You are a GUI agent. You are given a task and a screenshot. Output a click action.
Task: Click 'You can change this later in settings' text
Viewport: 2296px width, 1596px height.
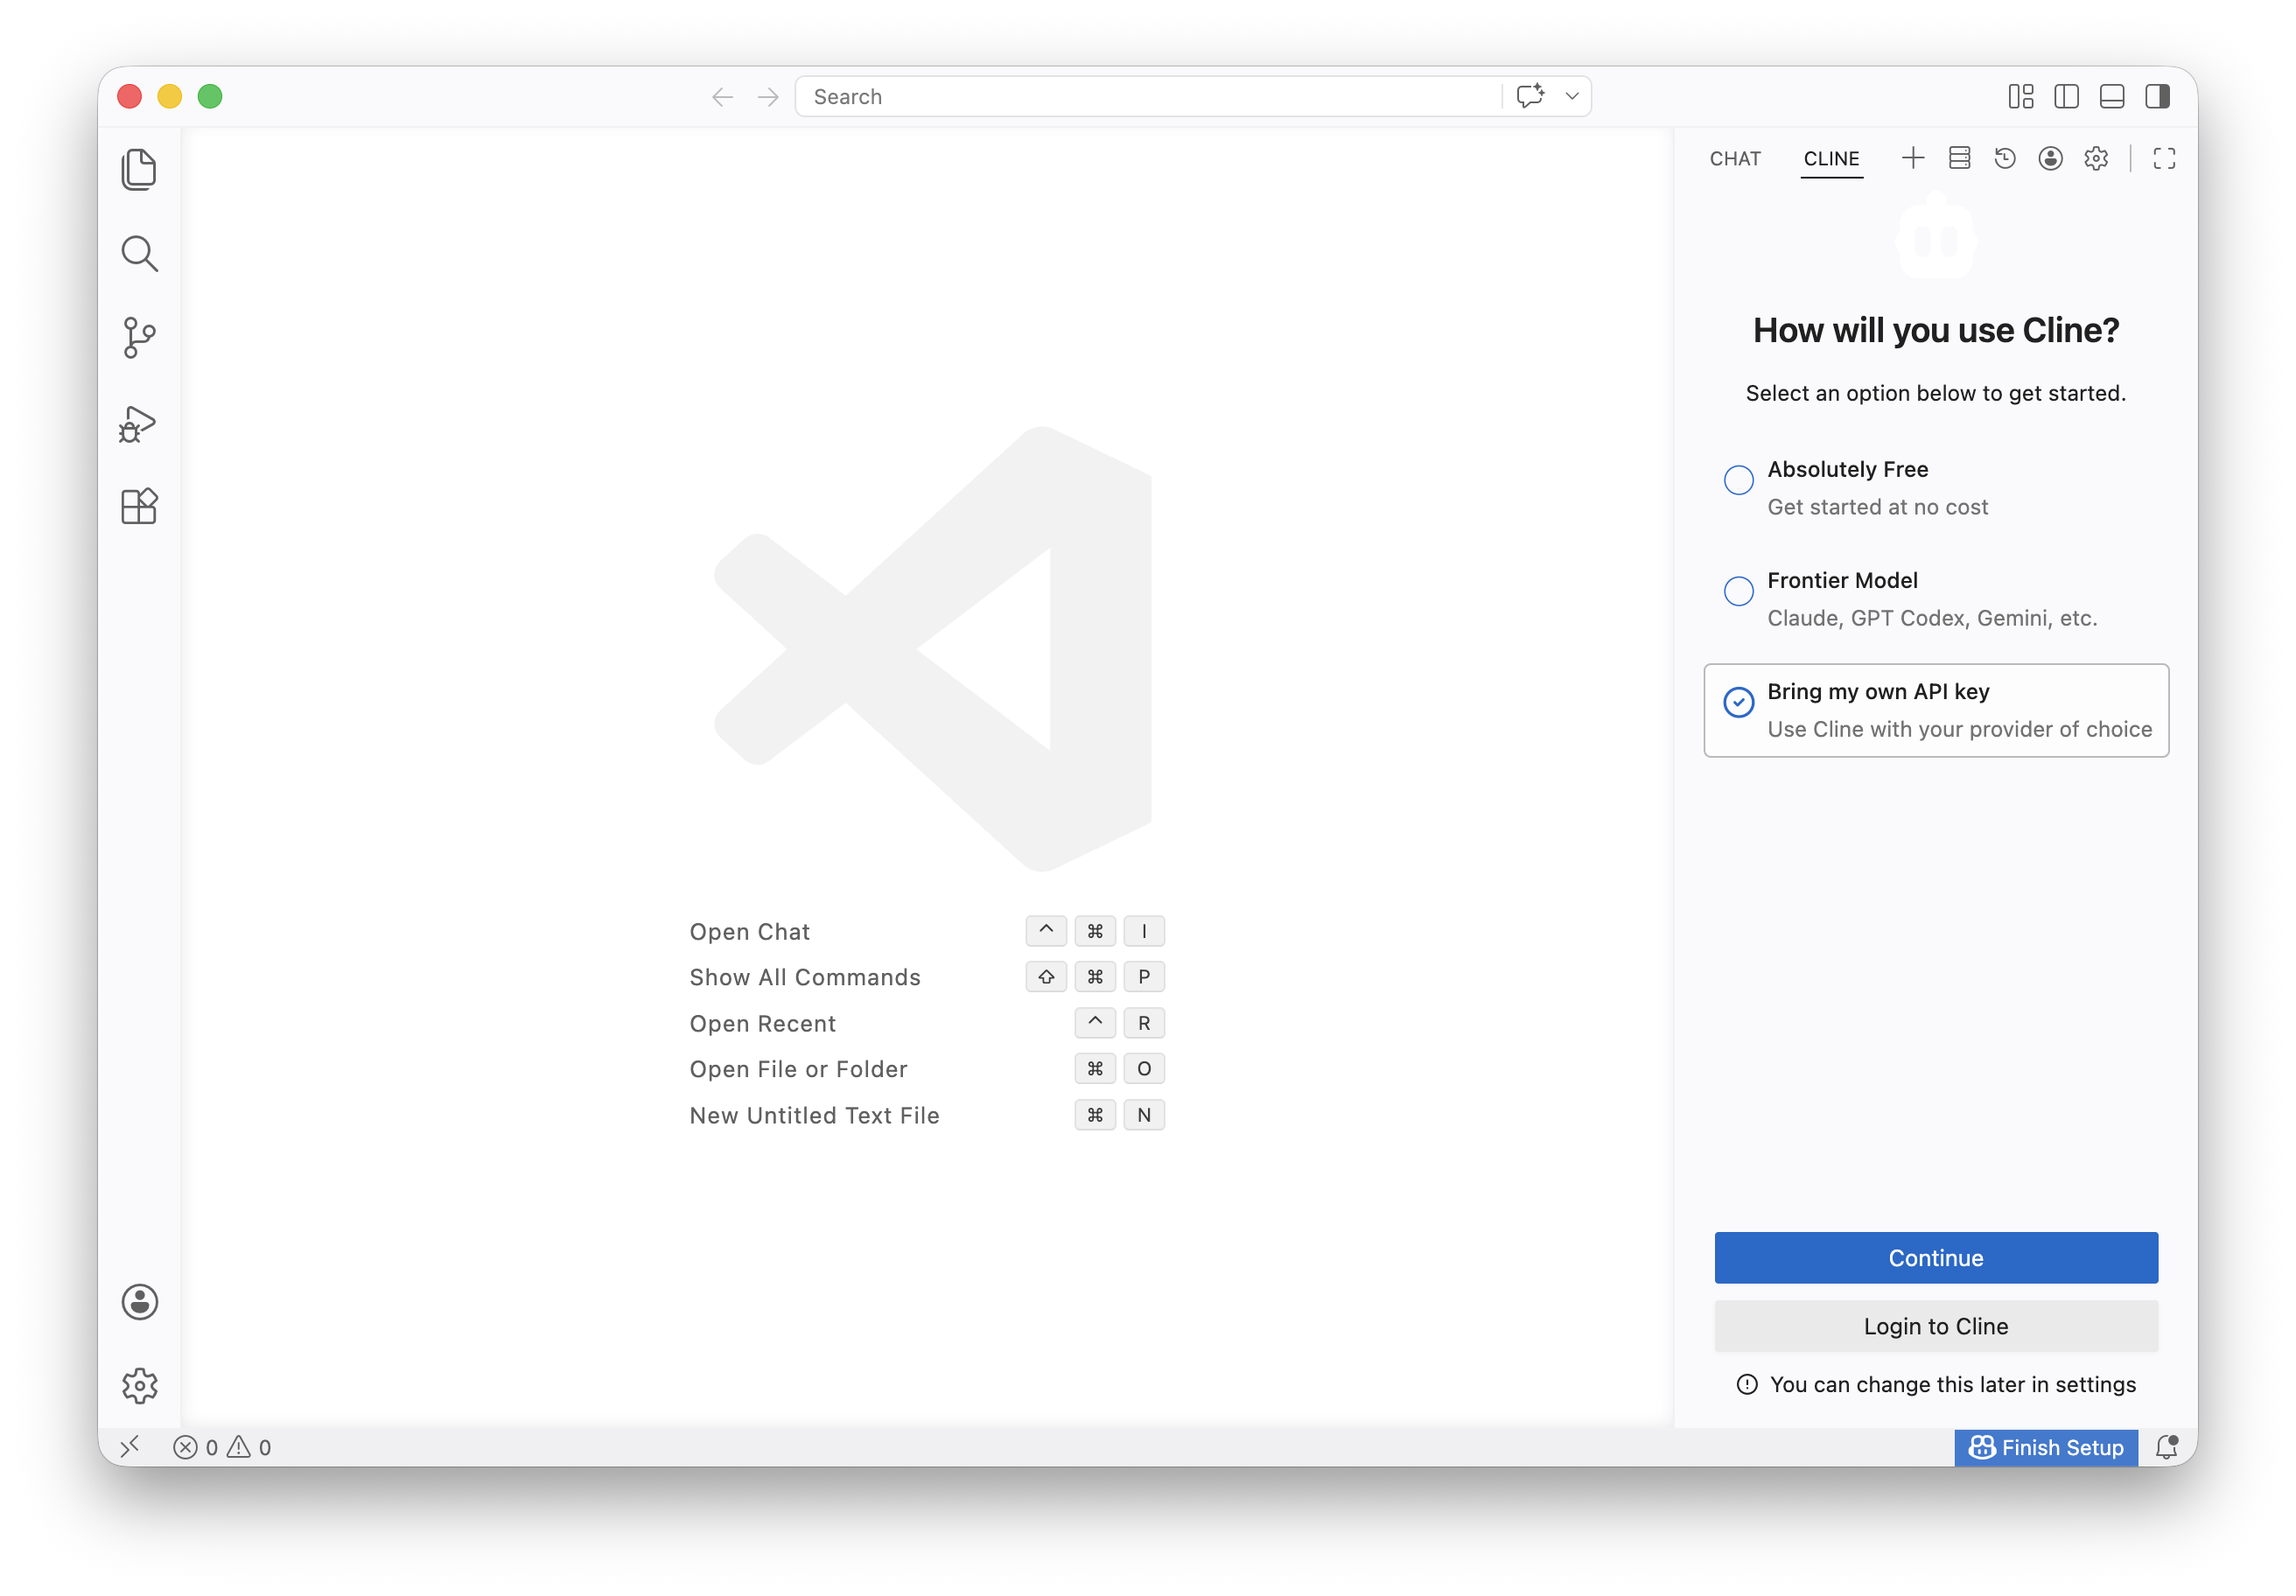coord(1952,1384)
